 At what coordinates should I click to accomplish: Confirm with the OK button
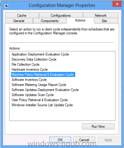[x=60, y=140]
